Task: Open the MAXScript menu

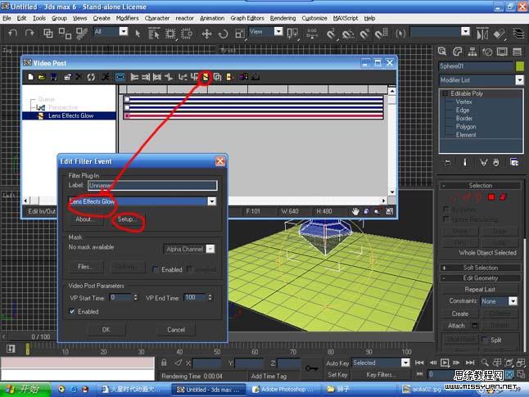Action: coord(345,18)
